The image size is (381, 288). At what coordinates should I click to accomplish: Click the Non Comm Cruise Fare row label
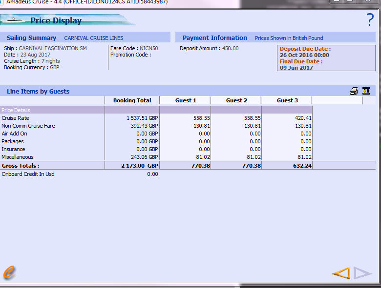(28, 126)
